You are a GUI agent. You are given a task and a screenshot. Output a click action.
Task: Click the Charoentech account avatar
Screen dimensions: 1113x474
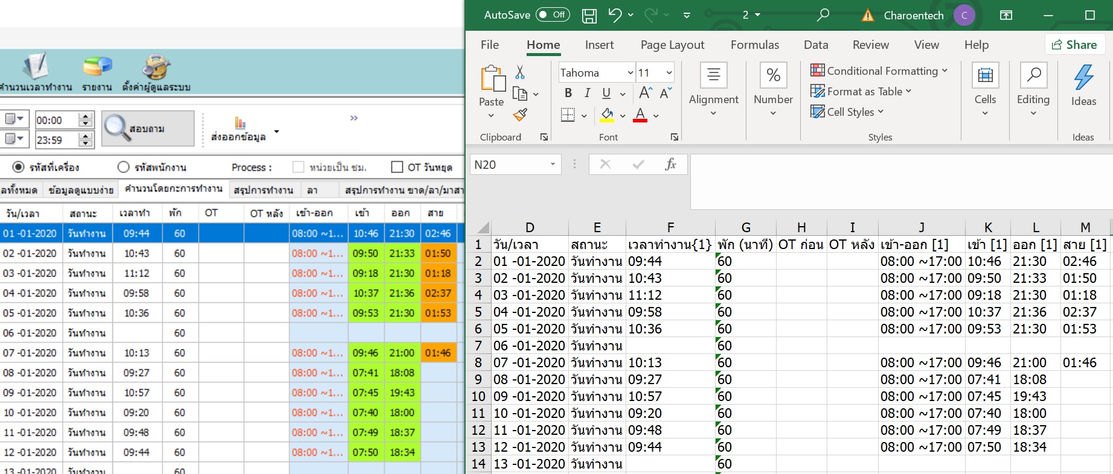[964, 15]
